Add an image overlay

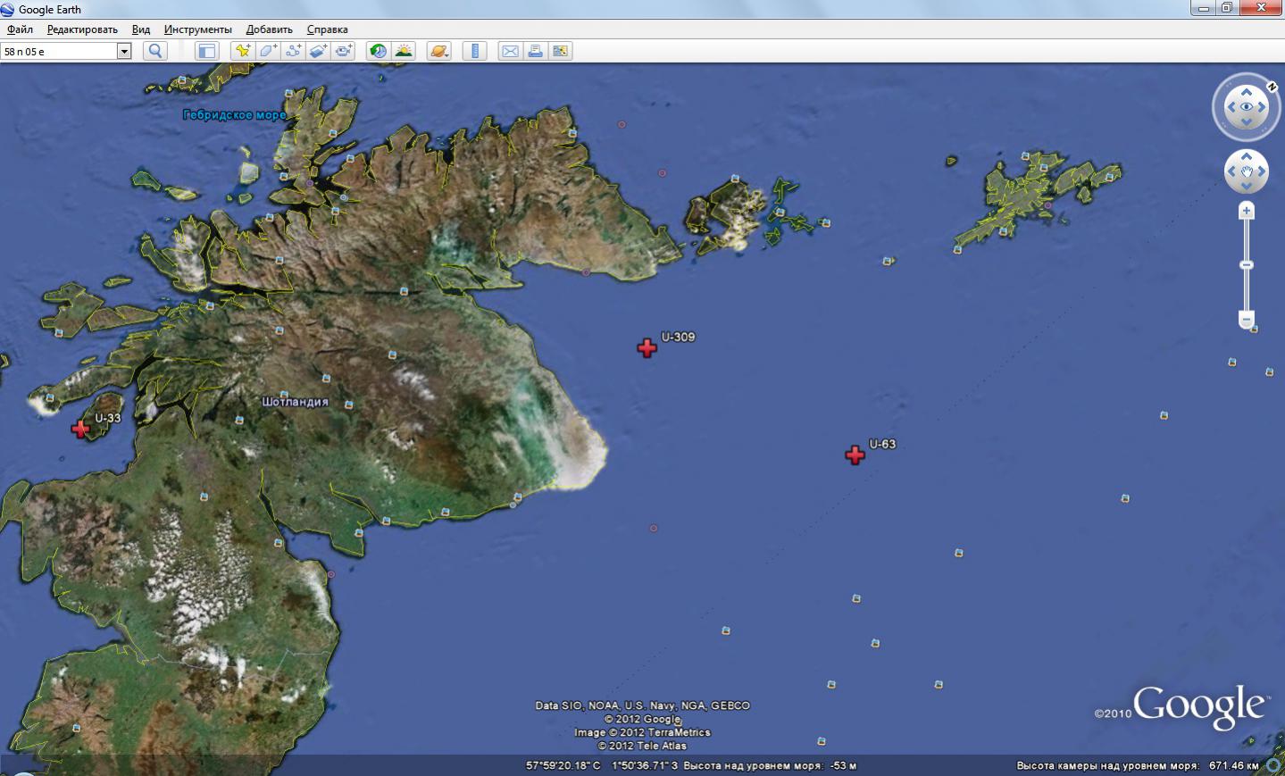coord(318,51)
